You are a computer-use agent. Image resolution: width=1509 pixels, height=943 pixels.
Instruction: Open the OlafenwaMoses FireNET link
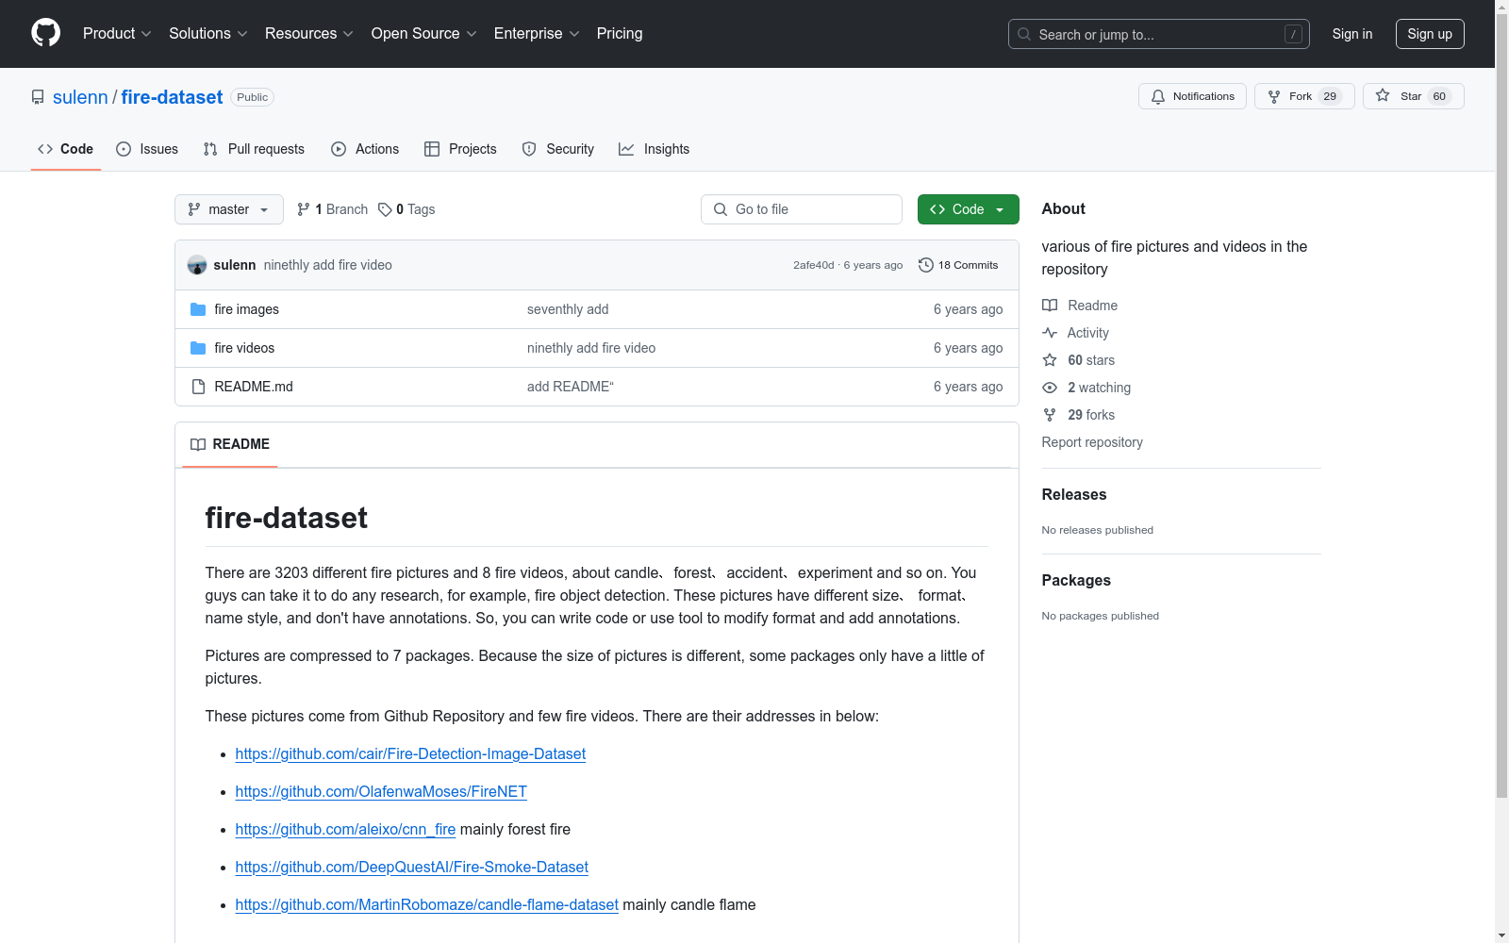[x=381, y=791]
